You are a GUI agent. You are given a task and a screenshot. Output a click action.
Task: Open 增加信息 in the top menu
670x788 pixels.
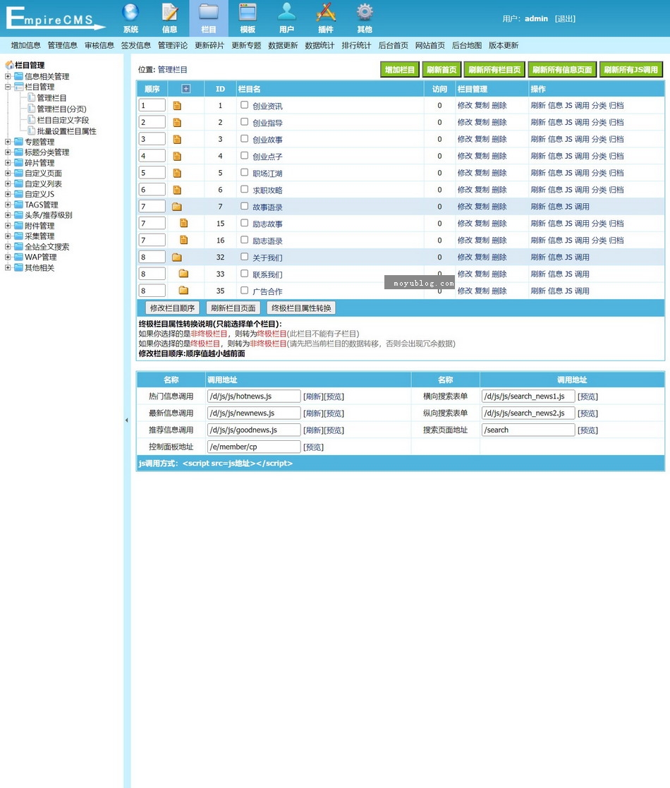tap(25, 45)
